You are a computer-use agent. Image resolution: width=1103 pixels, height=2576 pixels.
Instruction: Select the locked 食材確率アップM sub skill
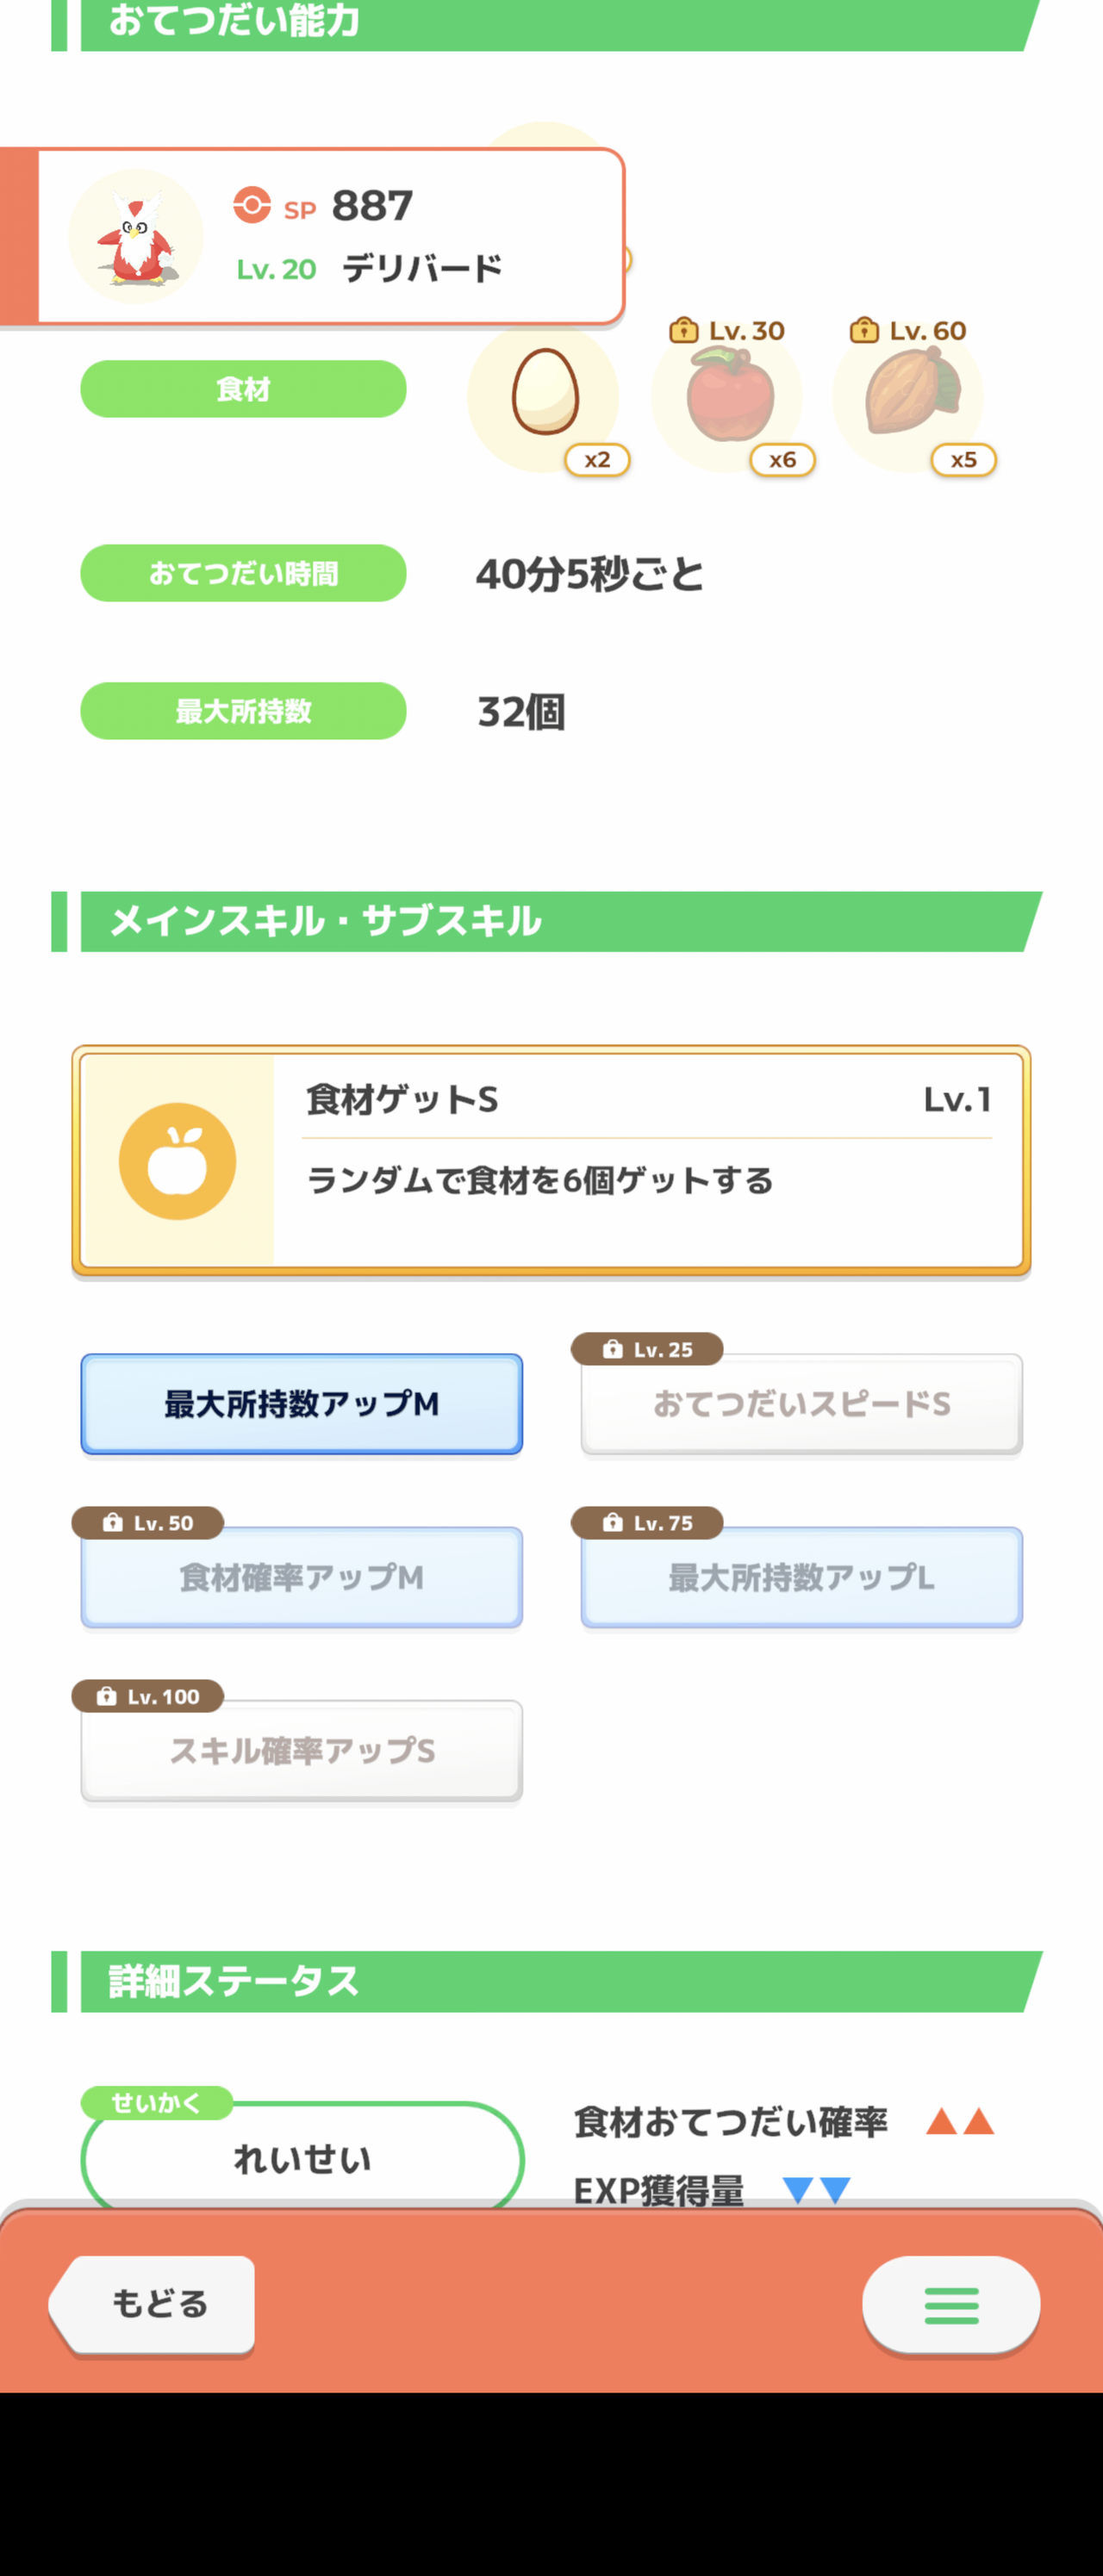(302, 1577)
